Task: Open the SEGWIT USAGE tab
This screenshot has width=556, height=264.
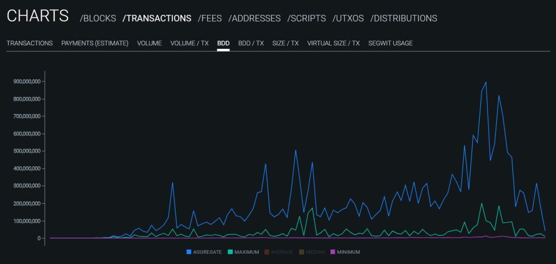Action: (390, 43)
